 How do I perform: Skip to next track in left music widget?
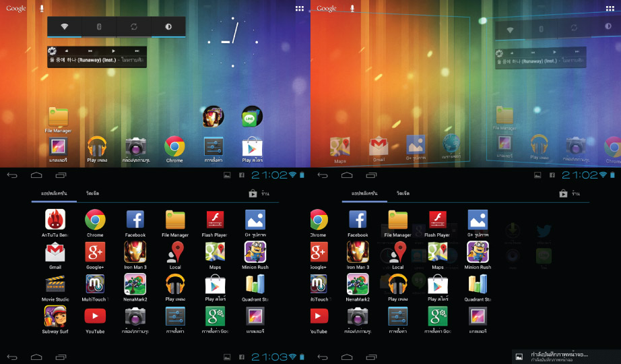click(137, 51)
